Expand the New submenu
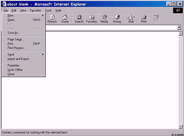This screenshot has height=136, width=184. pyautogui.click(x=24, y=15)
